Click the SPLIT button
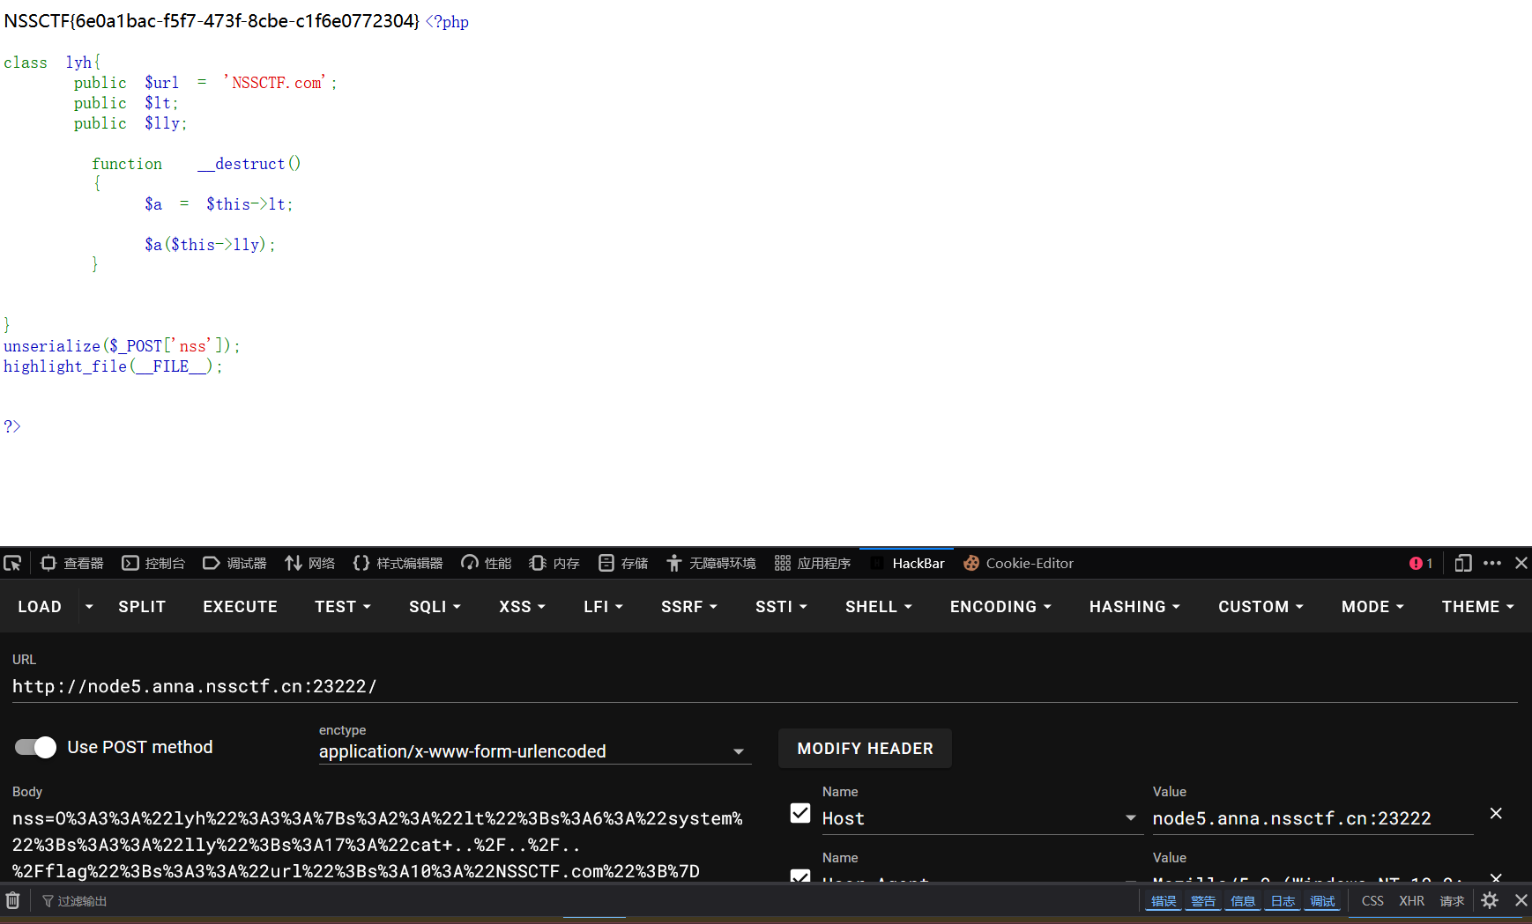 (142, 607)
